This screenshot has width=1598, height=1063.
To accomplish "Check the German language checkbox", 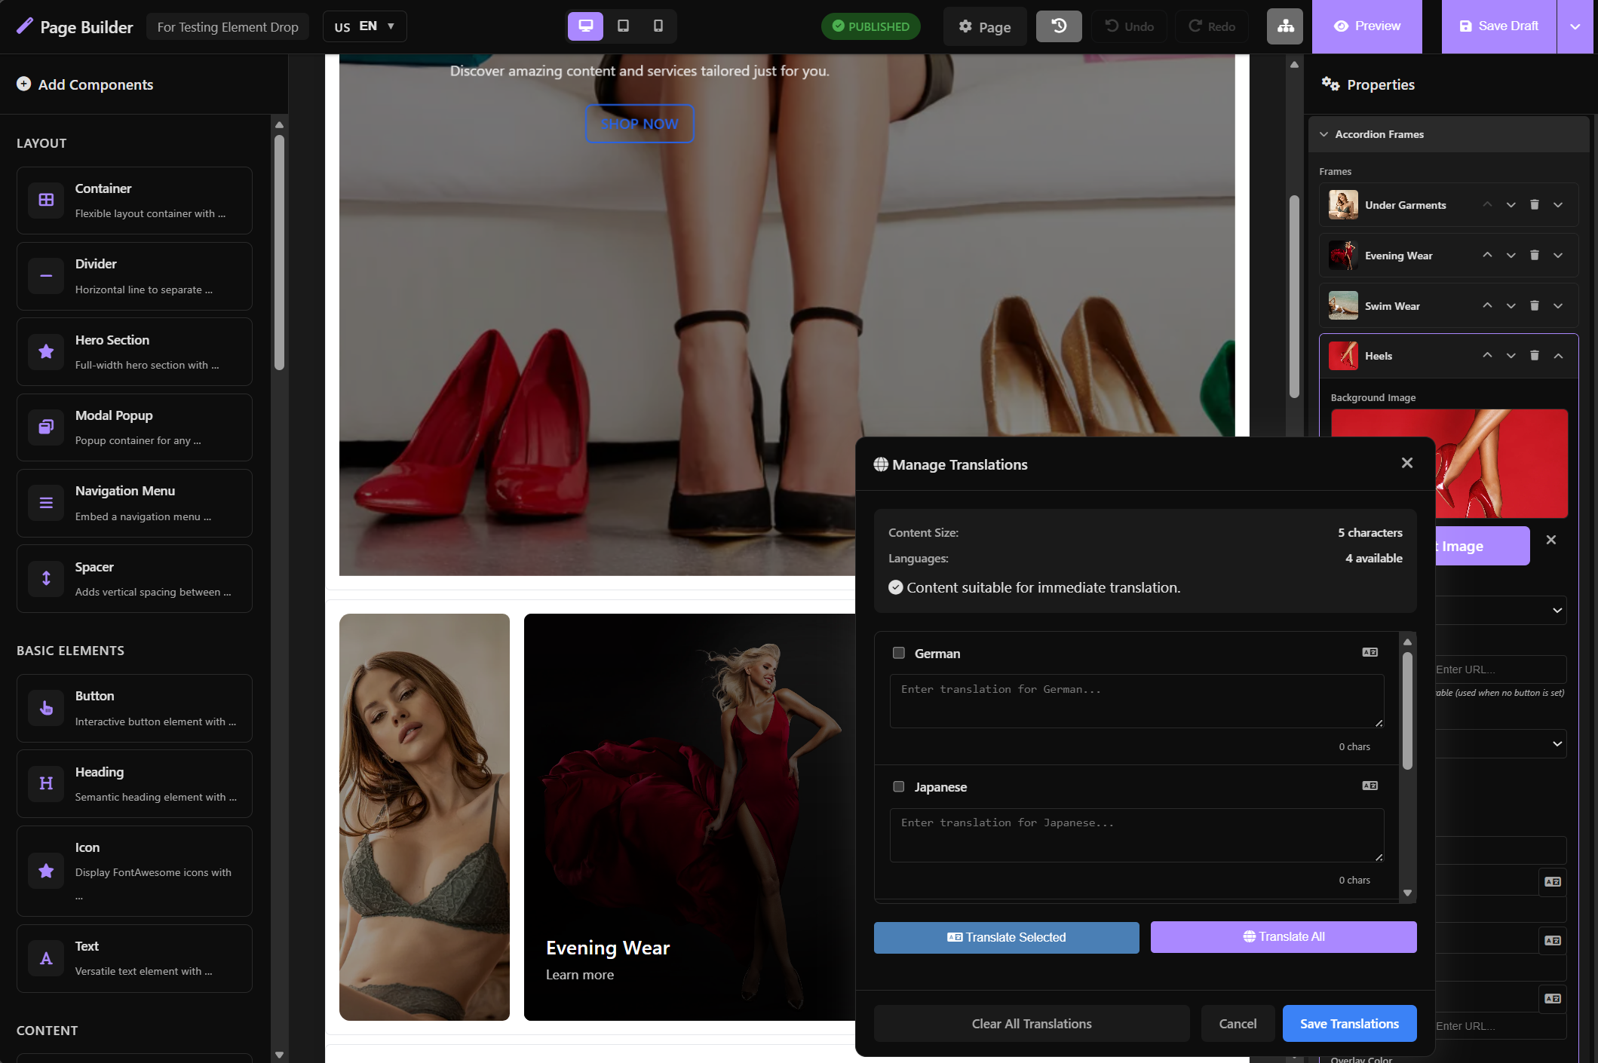I will (x=899, y=653).
